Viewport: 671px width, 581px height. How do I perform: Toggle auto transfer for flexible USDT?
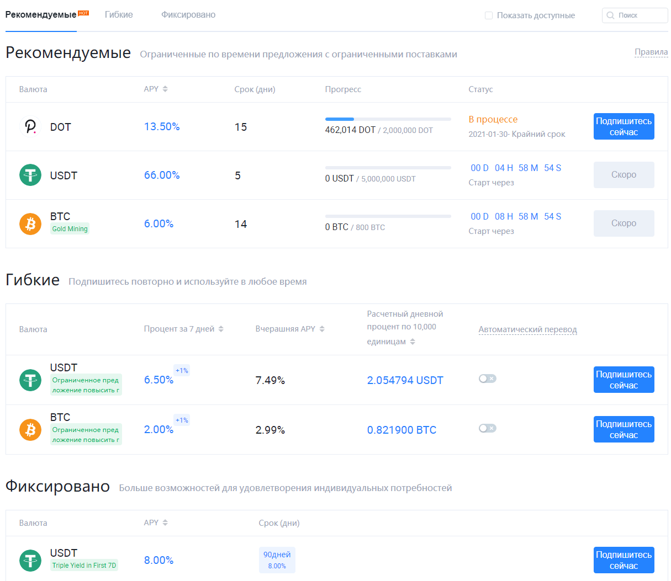[487, 379]
